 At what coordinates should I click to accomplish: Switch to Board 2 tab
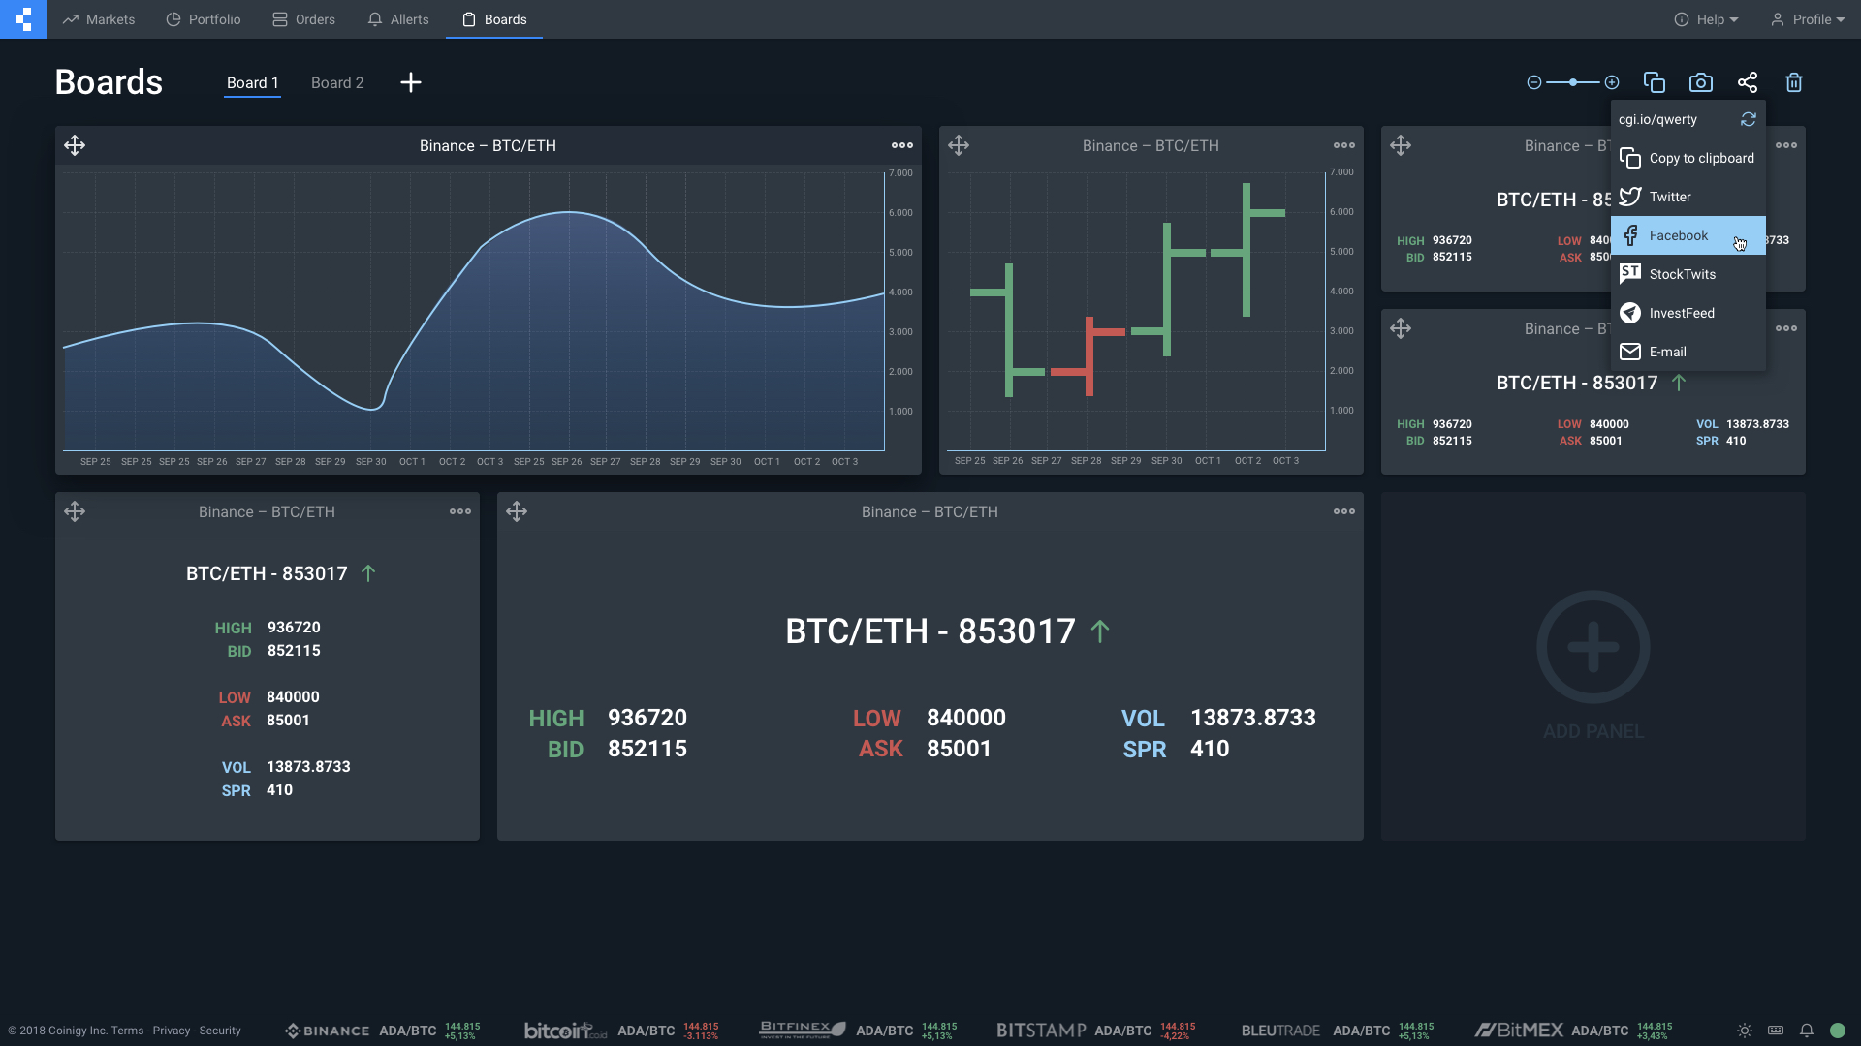337,82
